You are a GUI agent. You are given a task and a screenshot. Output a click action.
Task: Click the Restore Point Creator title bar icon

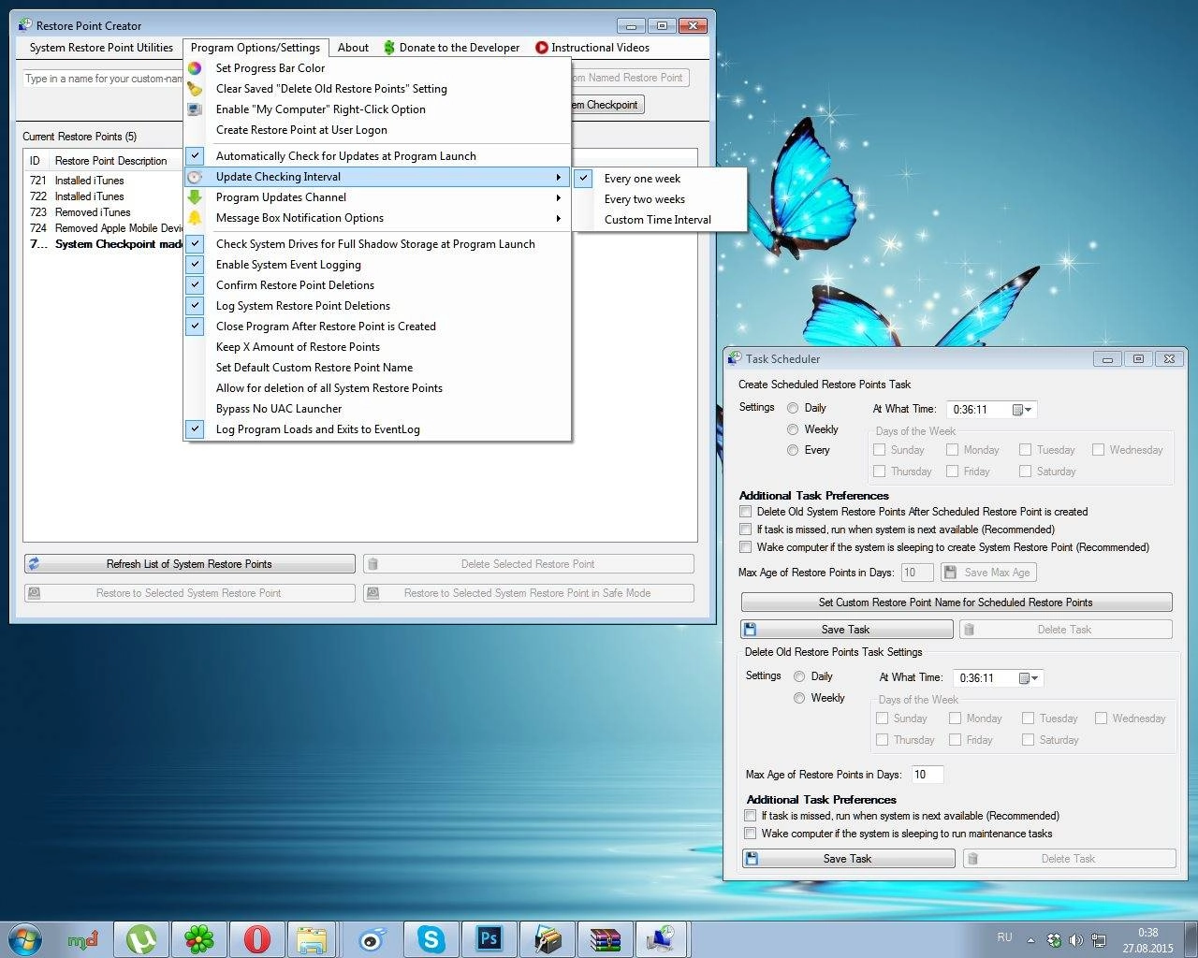25,25
